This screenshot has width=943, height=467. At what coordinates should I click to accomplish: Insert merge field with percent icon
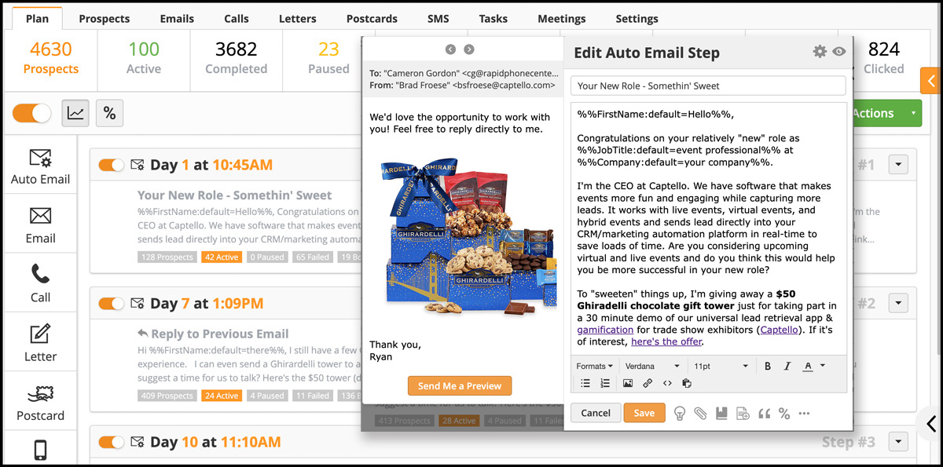click(784, 414)
